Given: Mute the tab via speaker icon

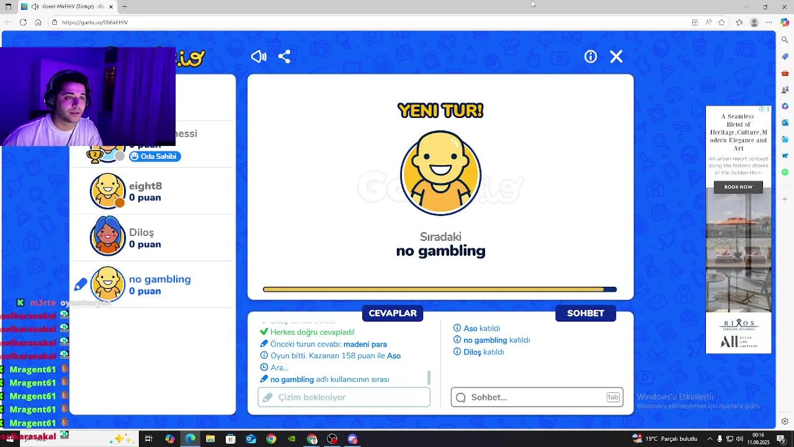Looking at the screenshot, I should point(35,7).
